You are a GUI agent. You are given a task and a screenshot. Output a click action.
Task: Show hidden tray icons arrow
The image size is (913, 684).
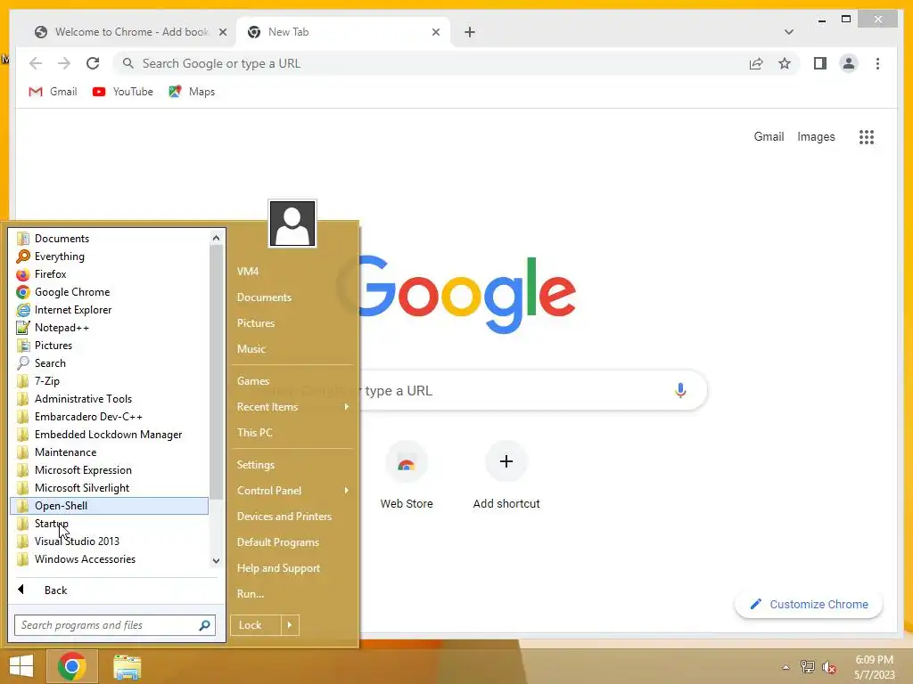pos(786,667)
